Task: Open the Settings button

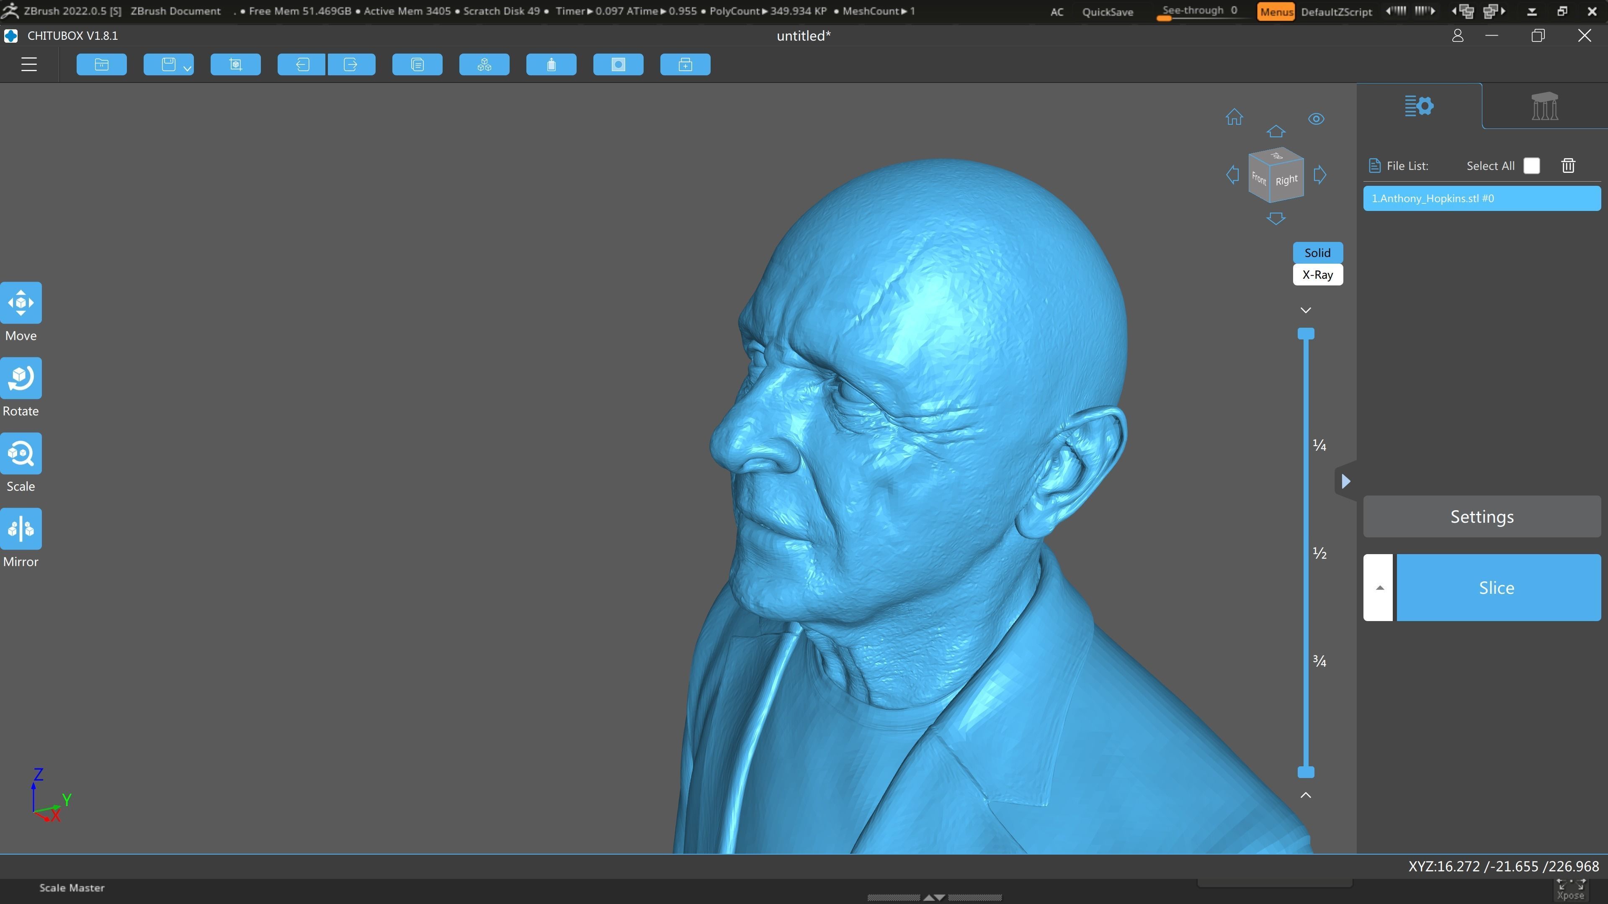Action: pos(1482,516)
